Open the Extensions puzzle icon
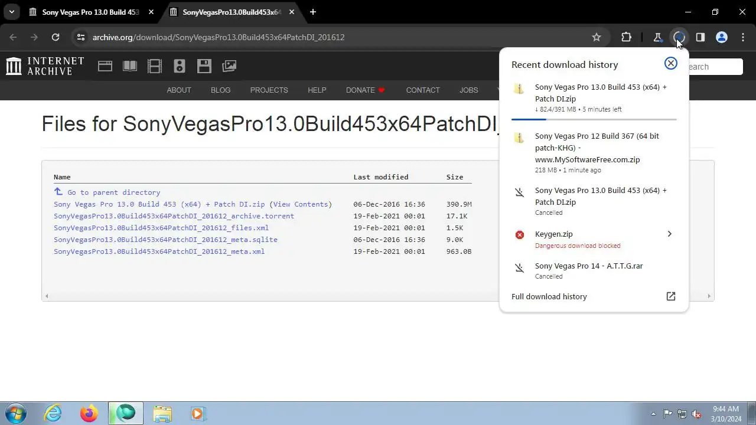 click(627, 37)
